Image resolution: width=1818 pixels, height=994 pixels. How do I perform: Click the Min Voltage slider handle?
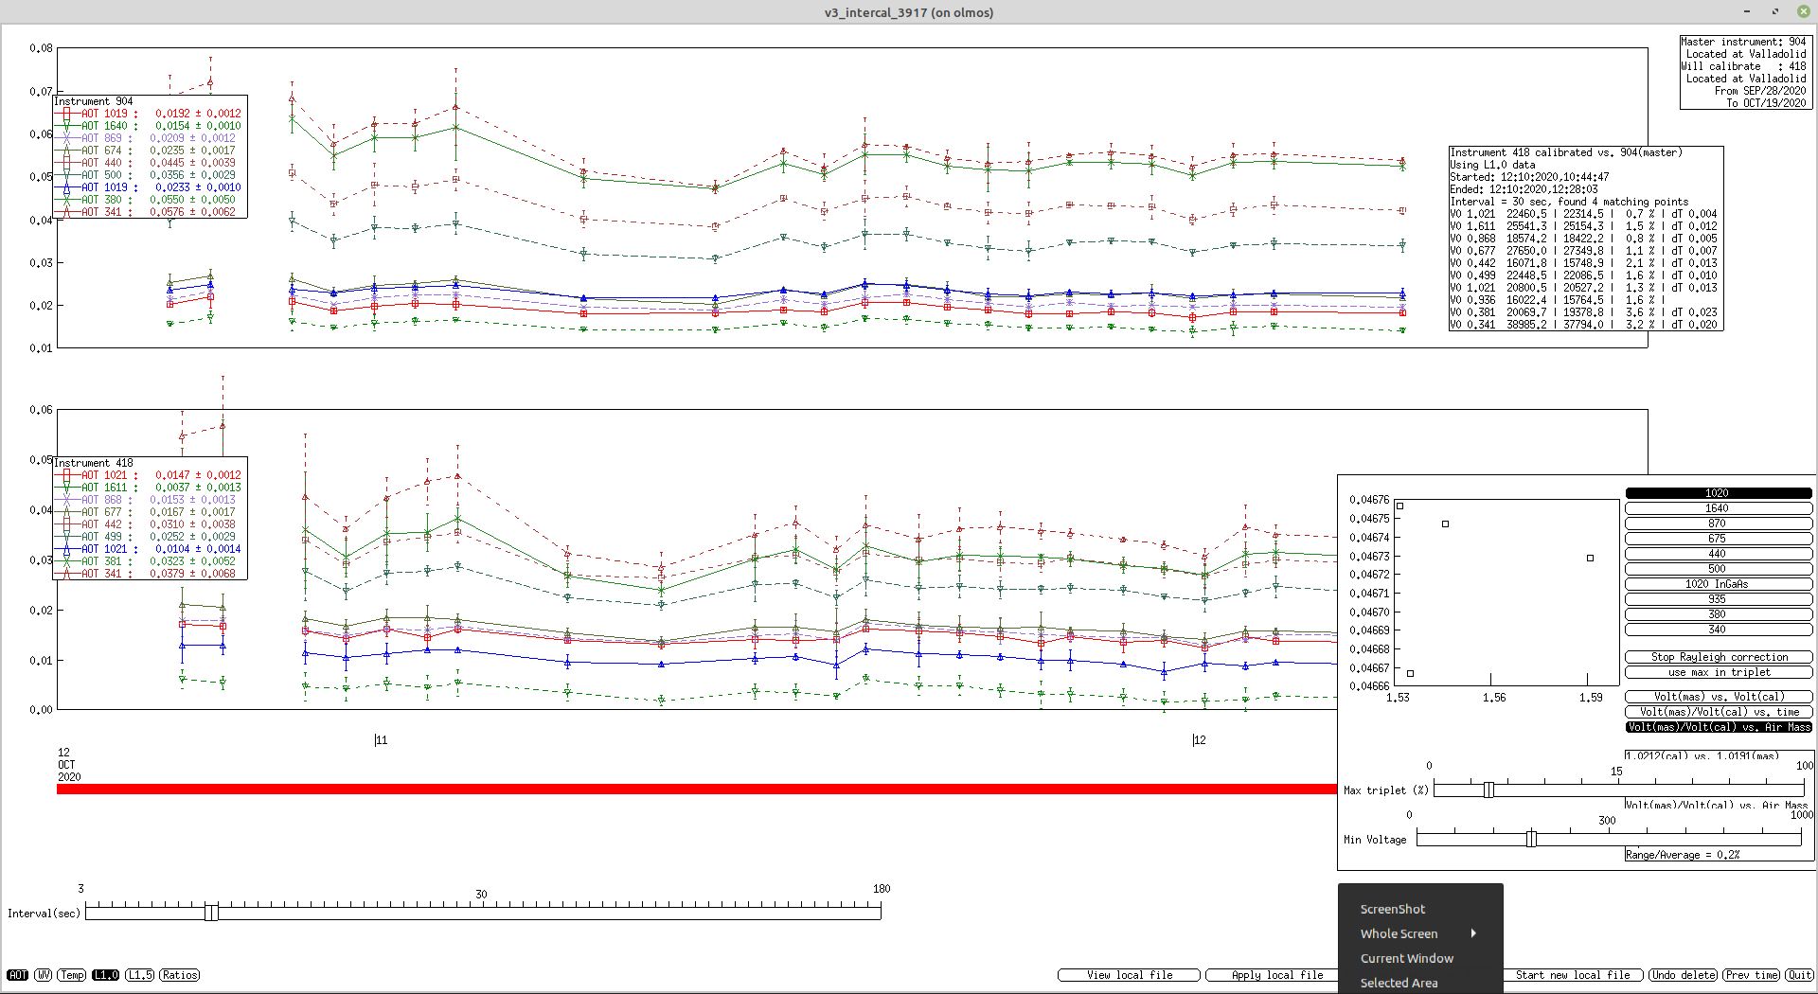tap(1531, 839)
